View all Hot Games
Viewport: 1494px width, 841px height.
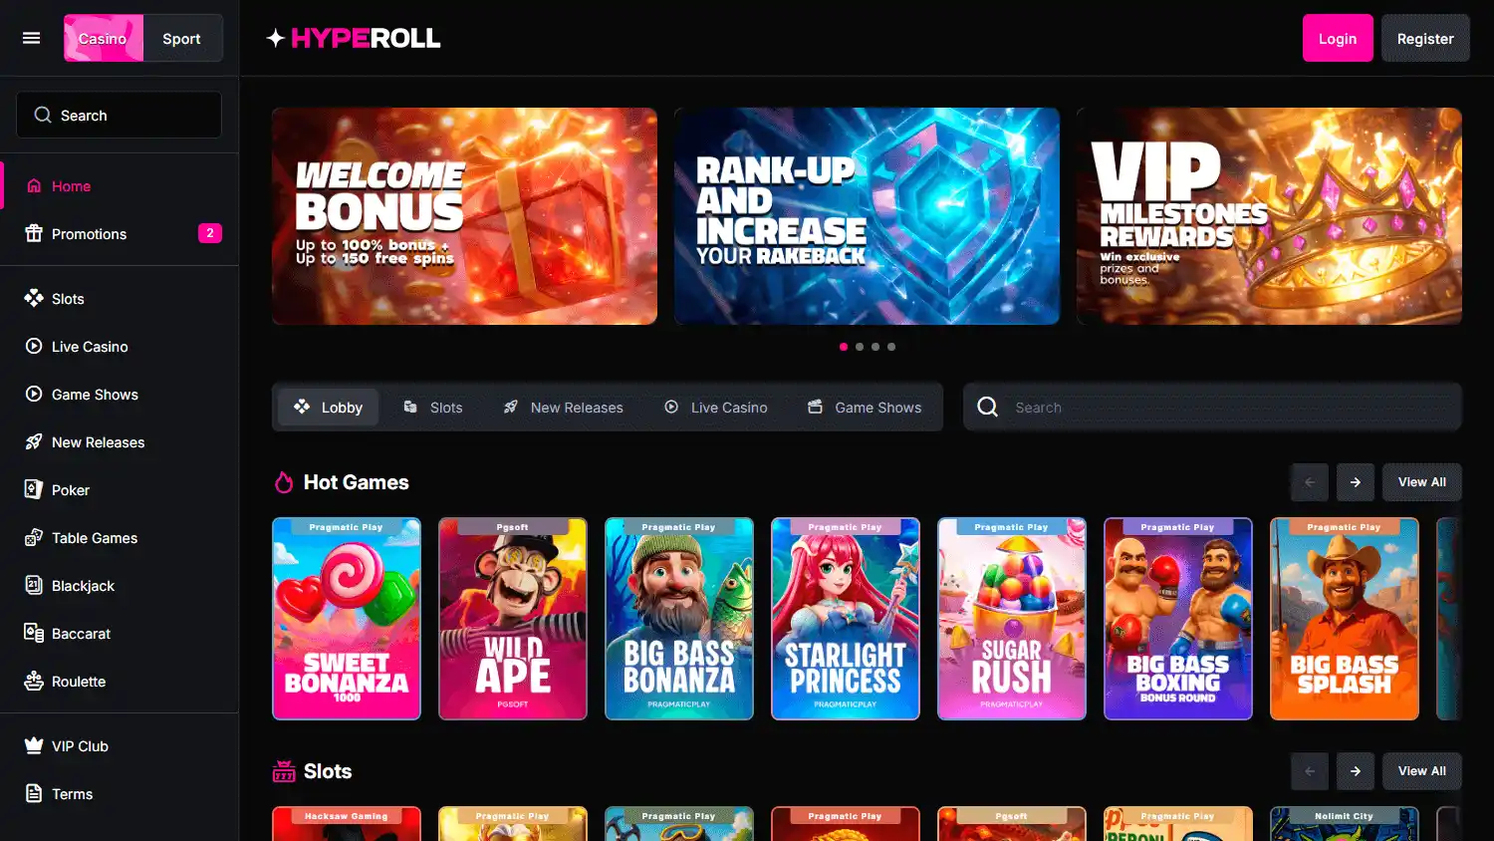coord(1422,482)
